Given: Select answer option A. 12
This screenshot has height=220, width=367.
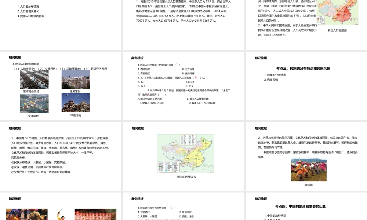Looking at the screenshot, I should 141,82.
